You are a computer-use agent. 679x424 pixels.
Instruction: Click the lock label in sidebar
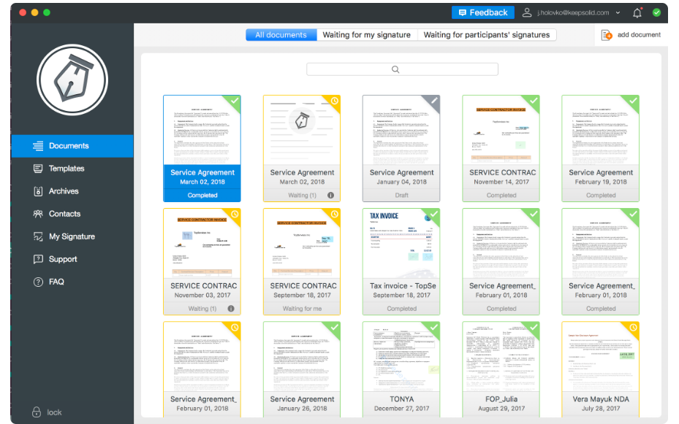tap(54, 412)
